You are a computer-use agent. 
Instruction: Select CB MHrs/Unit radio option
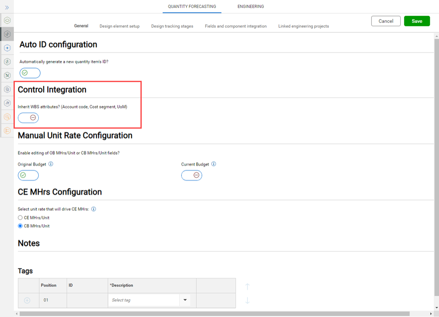[x=20, y=226]
